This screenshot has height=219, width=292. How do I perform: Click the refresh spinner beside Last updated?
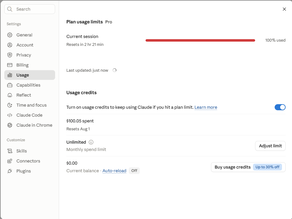(x=114, y=70)
